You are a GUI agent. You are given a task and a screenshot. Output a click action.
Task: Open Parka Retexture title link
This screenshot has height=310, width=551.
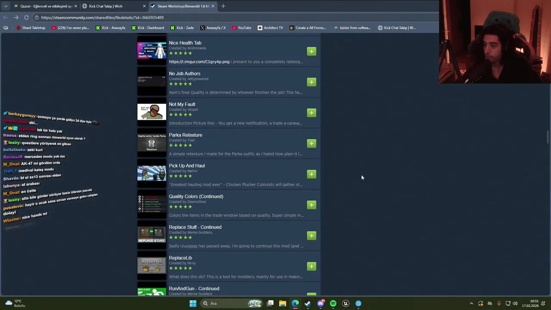(186, 135)
